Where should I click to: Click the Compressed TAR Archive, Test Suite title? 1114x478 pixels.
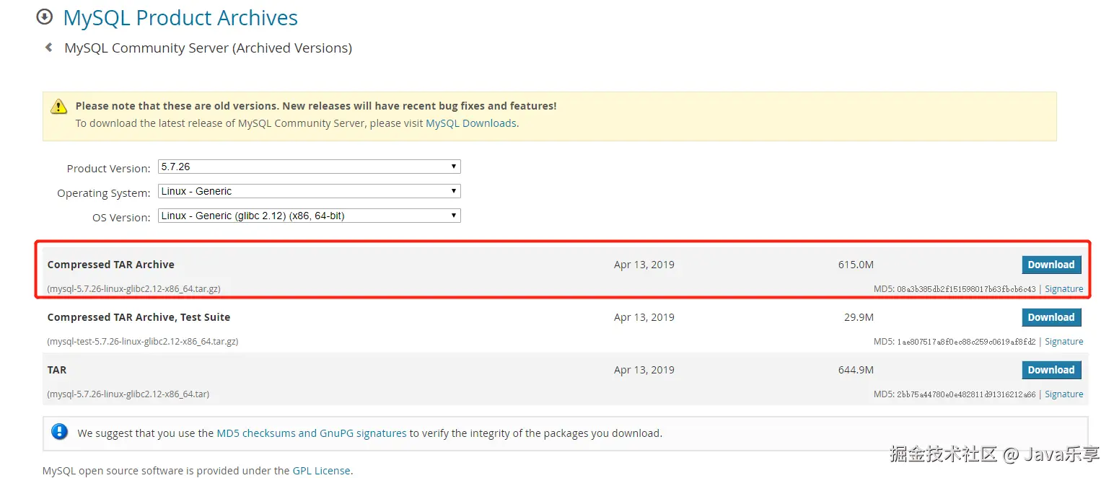click(x=139, y=317)
